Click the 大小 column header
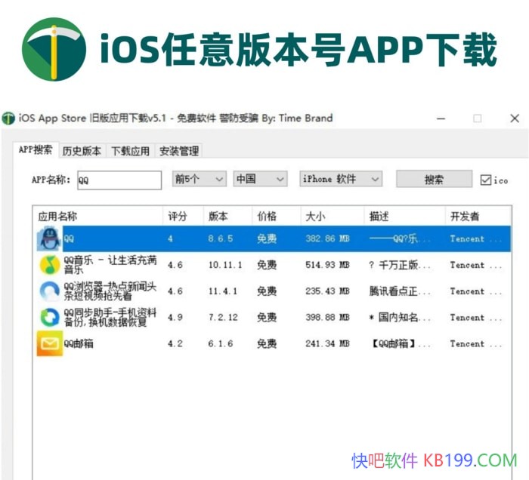Screen dimensions: 529x480 tap(315, 217)
